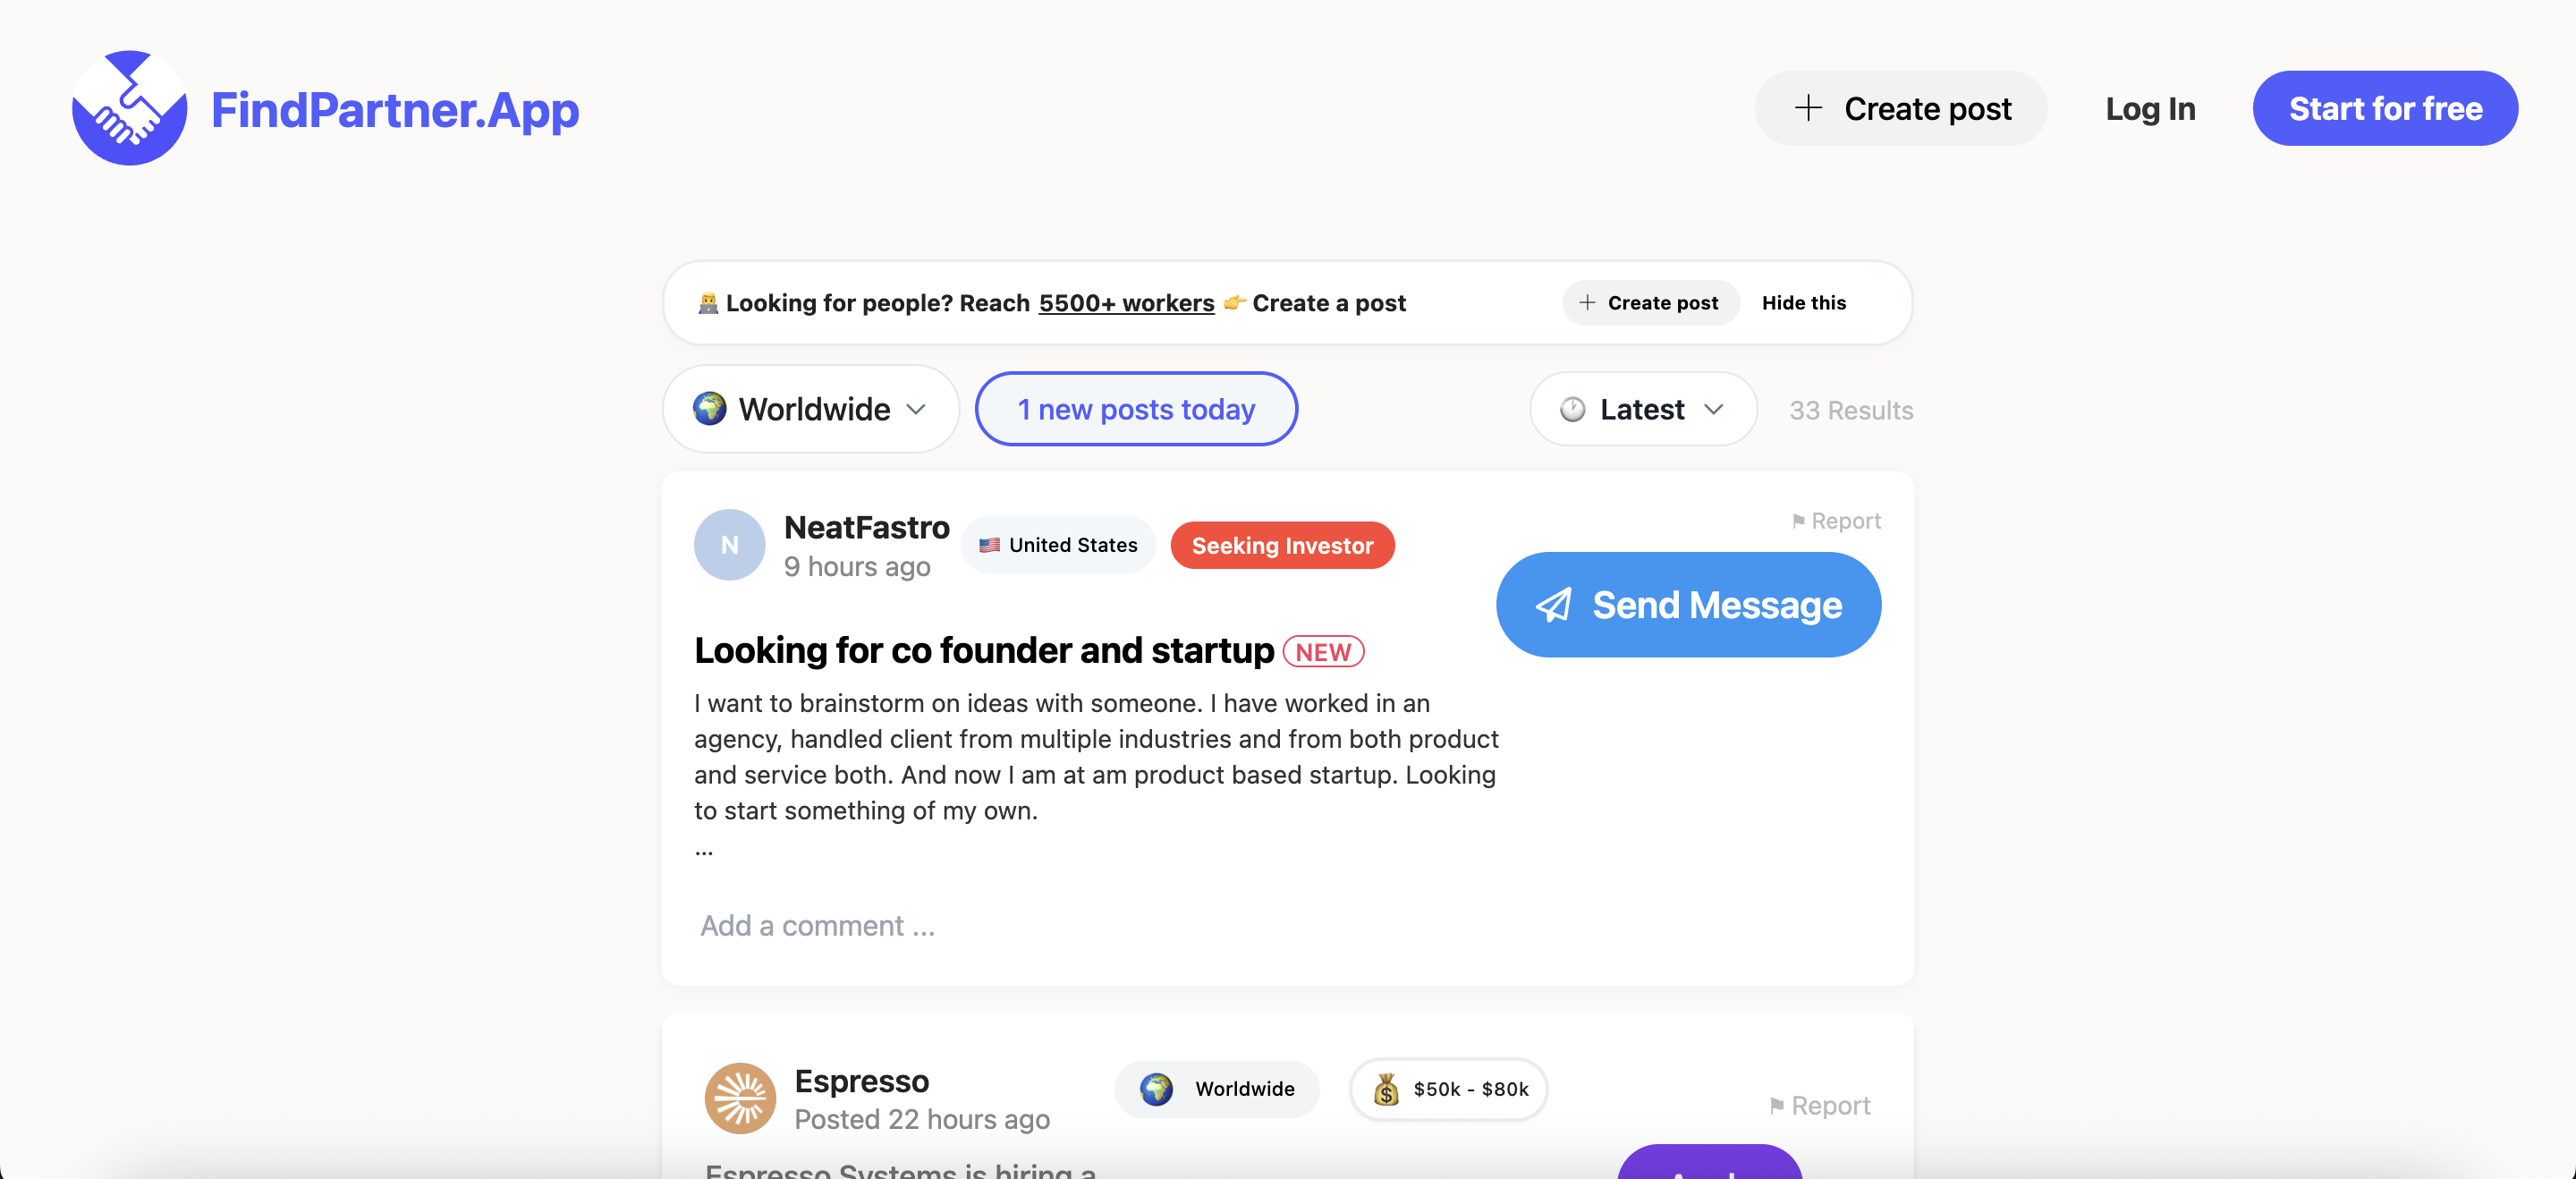Screen dimensions: 2576x1179
Task: Expand the Worldwide location dropdown
Action: (810, 409)
